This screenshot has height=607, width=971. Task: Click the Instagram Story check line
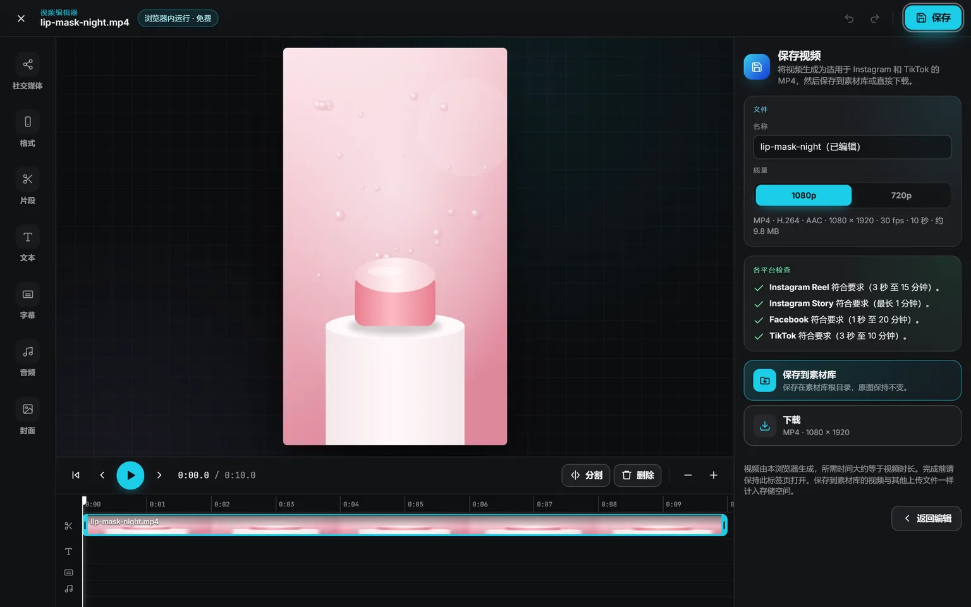click(x=842, y=304)
